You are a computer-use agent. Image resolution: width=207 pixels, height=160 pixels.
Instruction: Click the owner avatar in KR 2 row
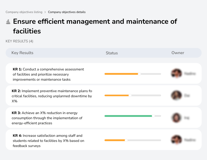click(x=176, y=95)
